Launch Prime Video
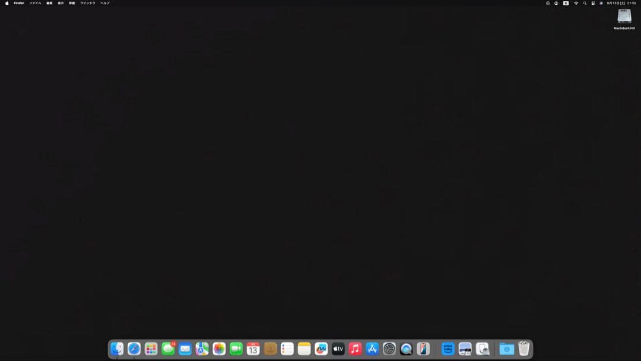Screen dimensions: 641x361 447,349
